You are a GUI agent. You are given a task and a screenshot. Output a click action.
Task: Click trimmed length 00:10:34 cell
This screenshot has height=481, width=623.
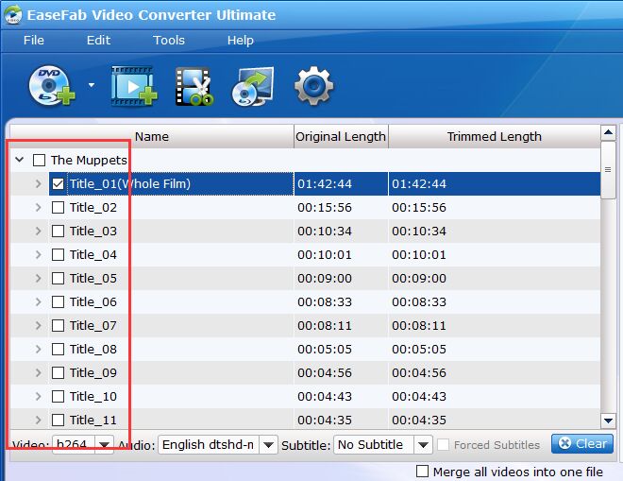[419, 232]
